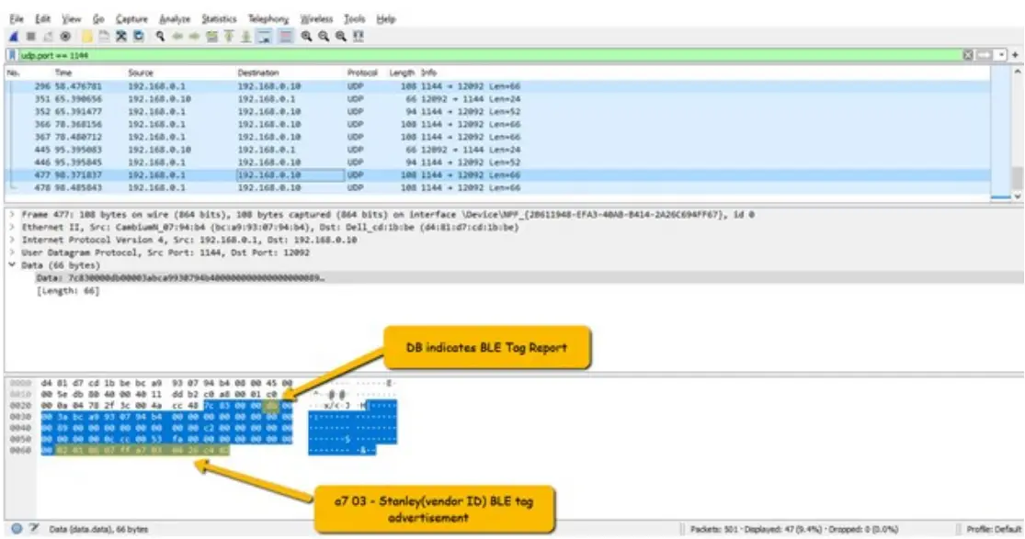
Task: Open the Capture menu
Action: (x=131, y=19)
